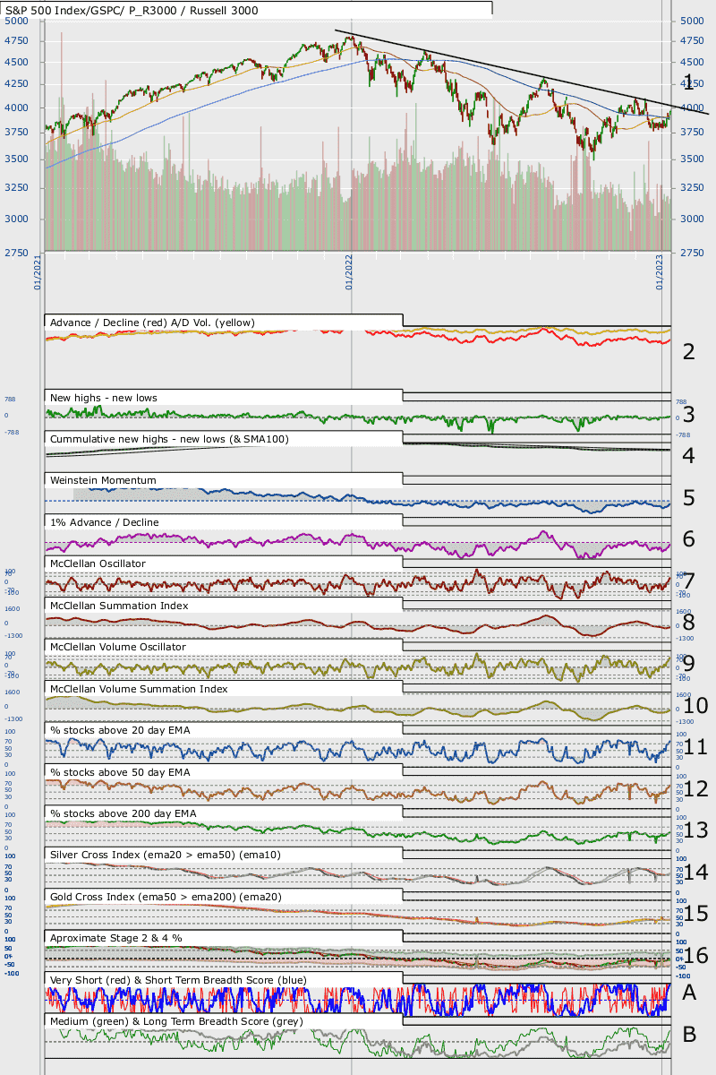This screenshot has height=1075, width=716.
Task: Click 3250 on the left price axis
Action: click(x=17, y=188)
